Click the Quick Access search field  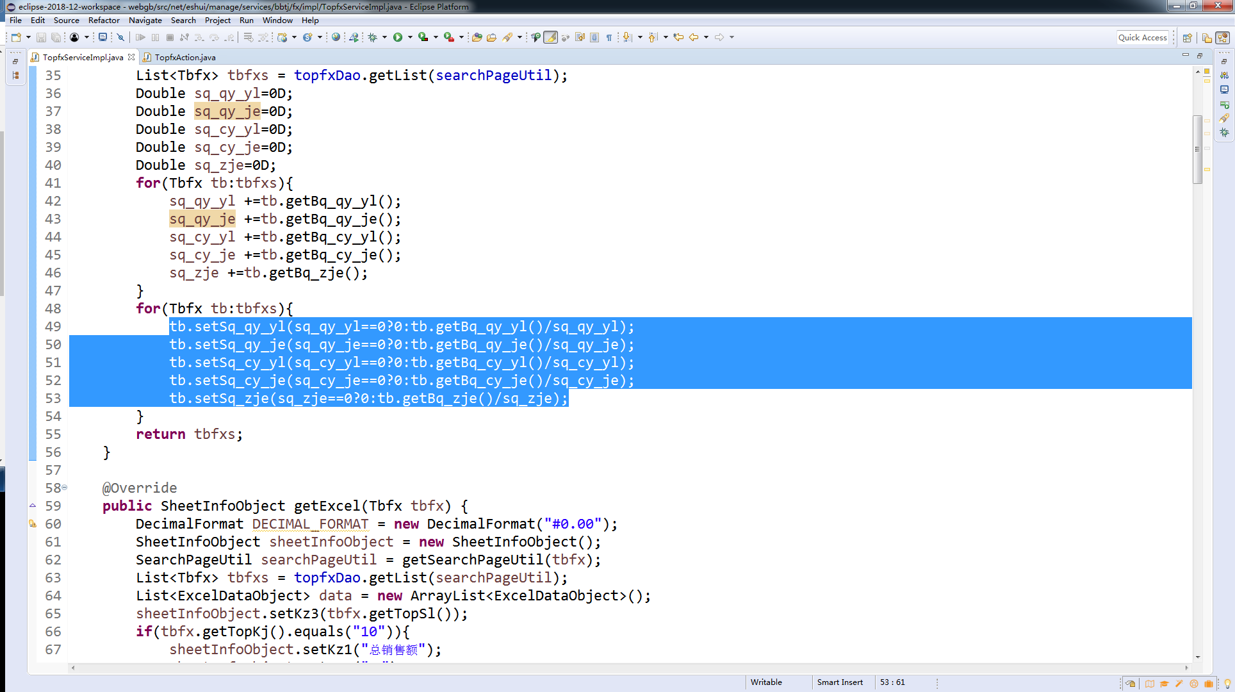1143,37
